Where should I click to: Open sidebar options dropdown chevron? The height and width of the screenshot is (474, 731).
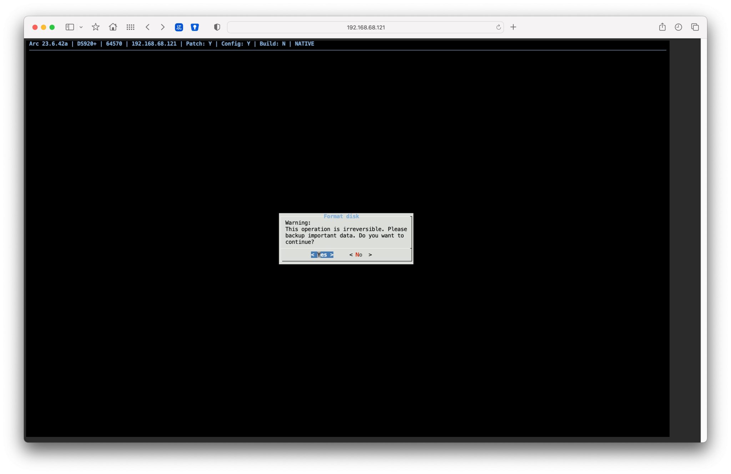[81, 27]
